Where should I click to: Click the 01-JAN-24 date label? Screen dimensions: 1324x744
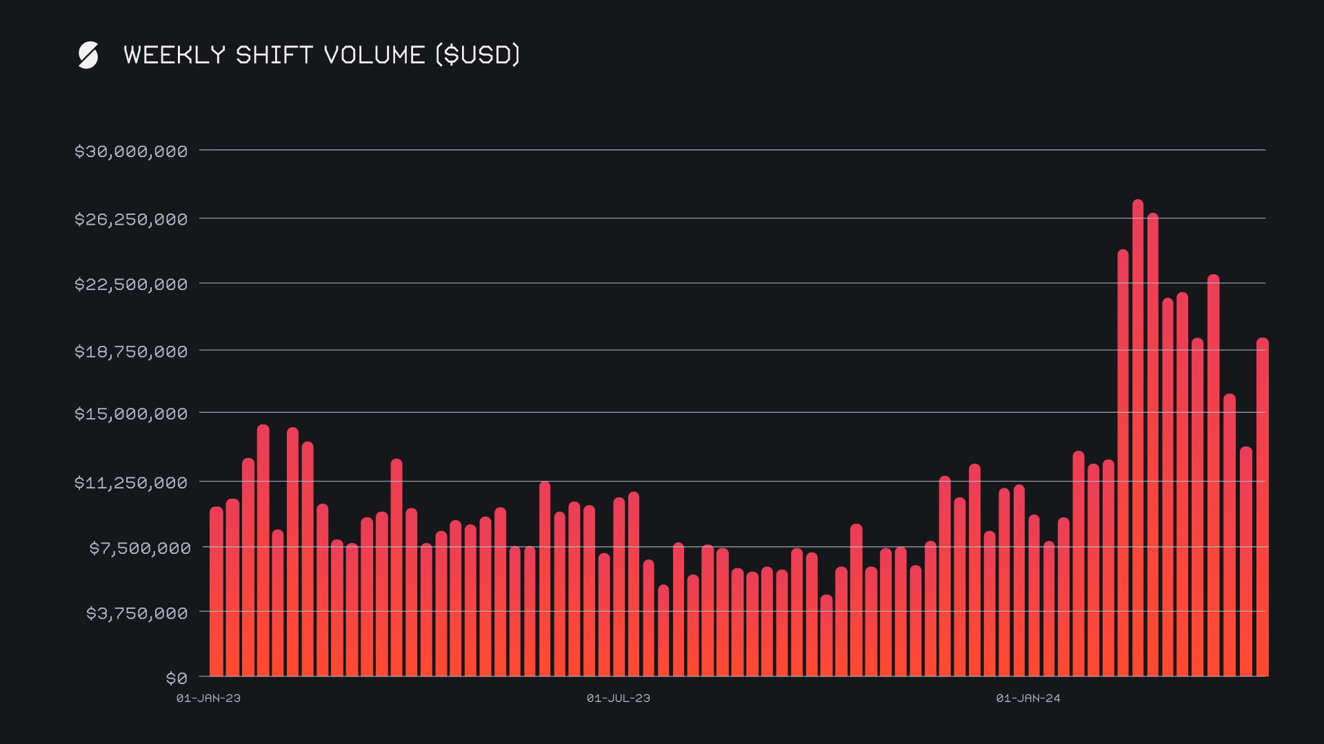(x=1028, y=698)
